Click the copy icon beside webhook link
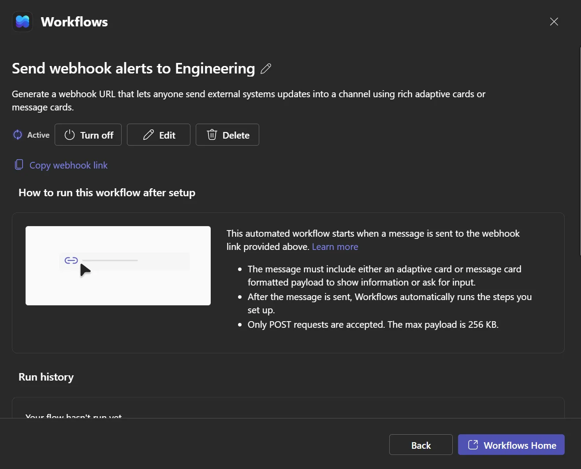The image size is (581, 469). [x=19, y=165]
